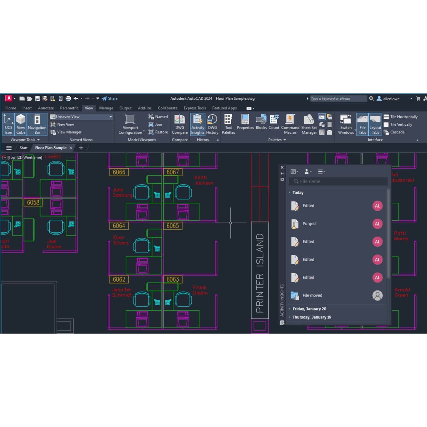Image resolution: width=427 pixels, height=427 pixels.
Task: Toggle the Navigation Bar on
Action: (37, 124)
